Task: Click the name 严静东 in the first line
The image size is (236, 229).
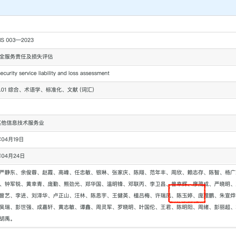Action: coord(8,173)
